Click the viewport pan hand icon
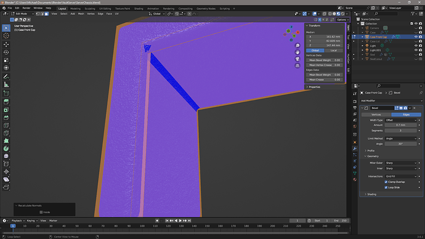Image resolution: width=425 pixels, height=239 pixels. [x=297, y=52]
